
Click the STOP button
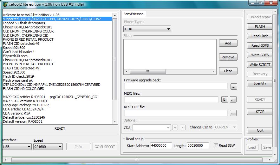pos(260,112)
